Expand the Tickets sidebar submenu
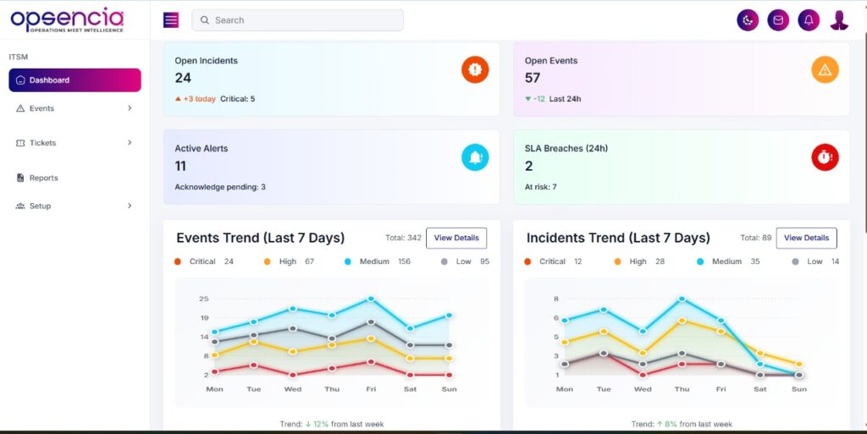The width and height of the screenshot is (867, 434). 75,143
